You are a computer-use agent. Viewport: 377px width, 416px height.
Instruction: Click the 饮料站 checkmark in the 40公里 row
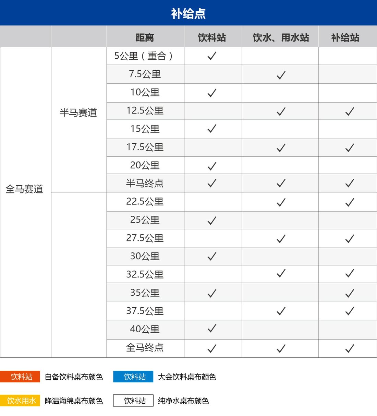point(212,329)
